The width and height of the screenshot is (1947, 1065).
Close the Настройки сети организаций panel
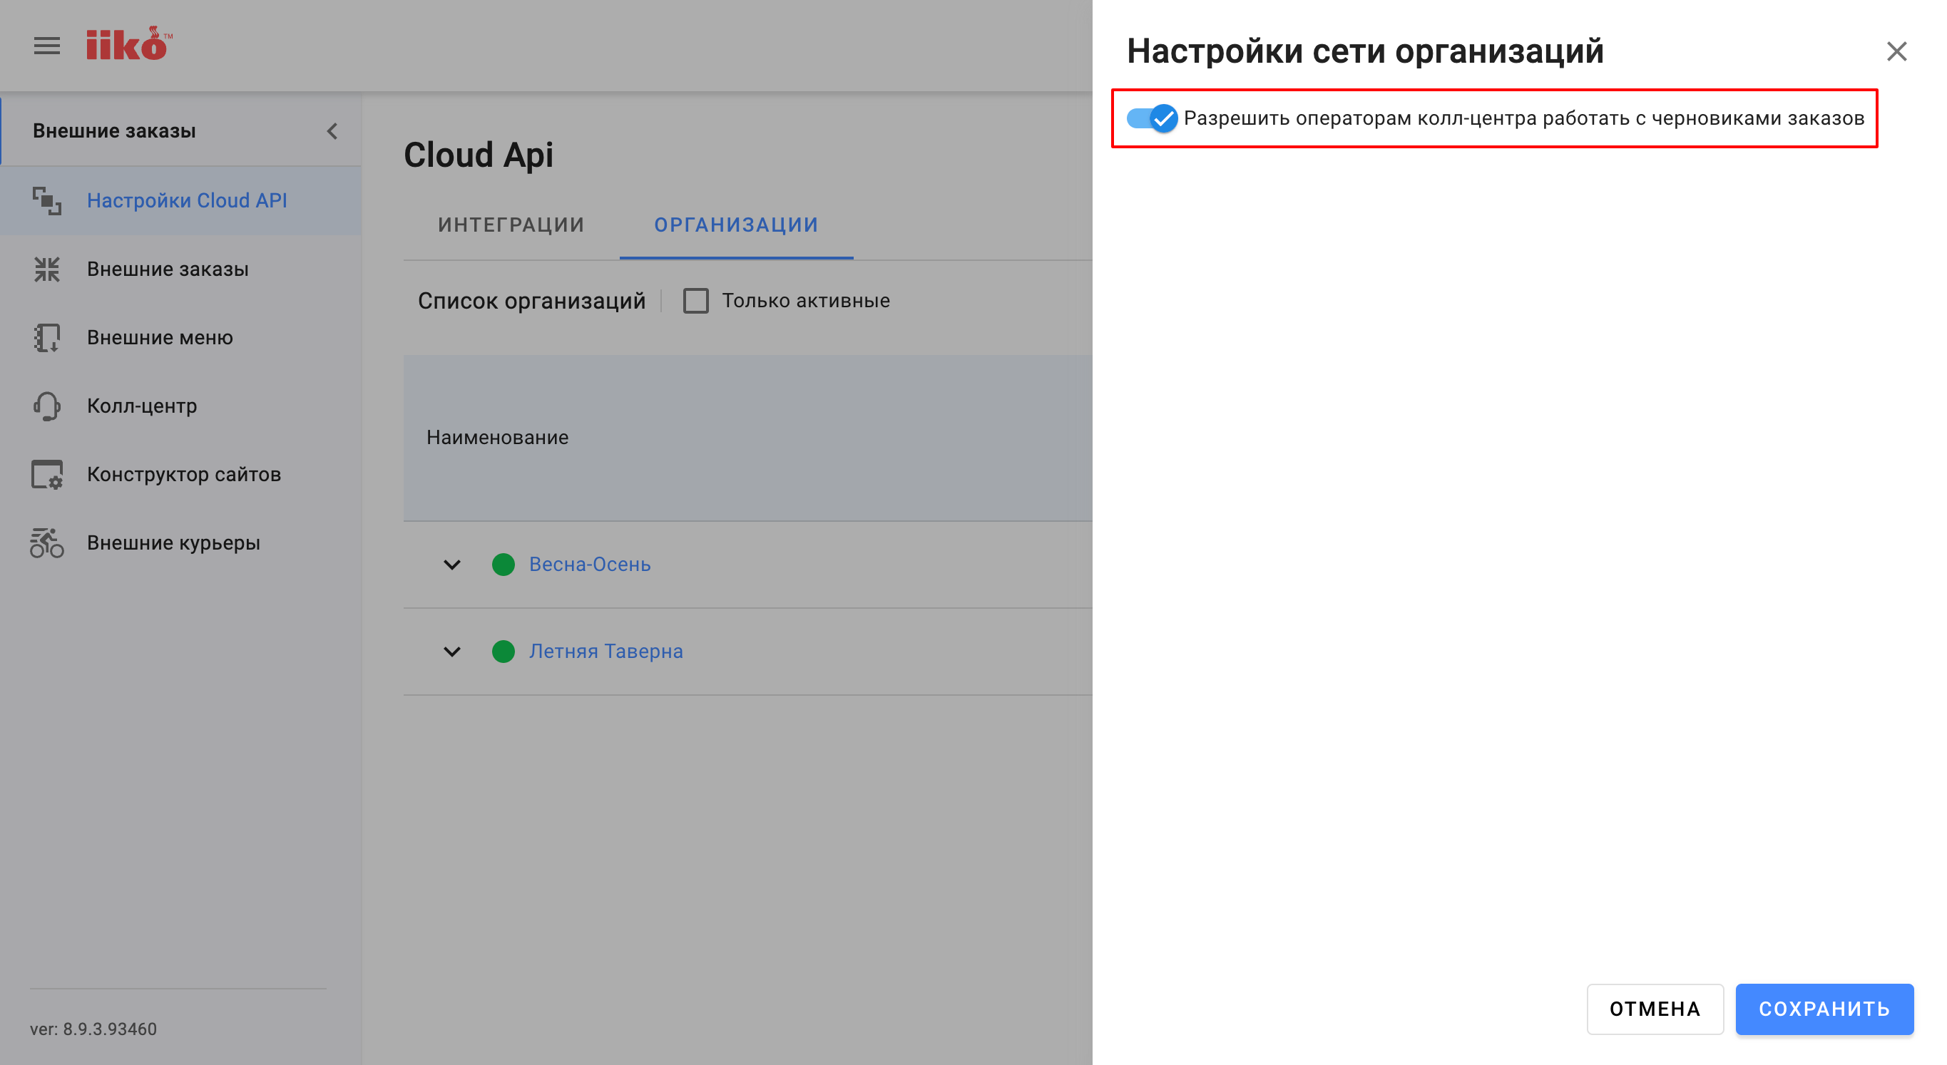pyautogui.click(x=1897, y=51)
